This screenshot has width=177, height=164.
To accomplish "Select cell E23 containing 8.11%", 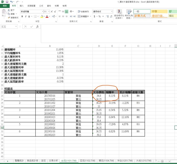I will click(112, 96).
